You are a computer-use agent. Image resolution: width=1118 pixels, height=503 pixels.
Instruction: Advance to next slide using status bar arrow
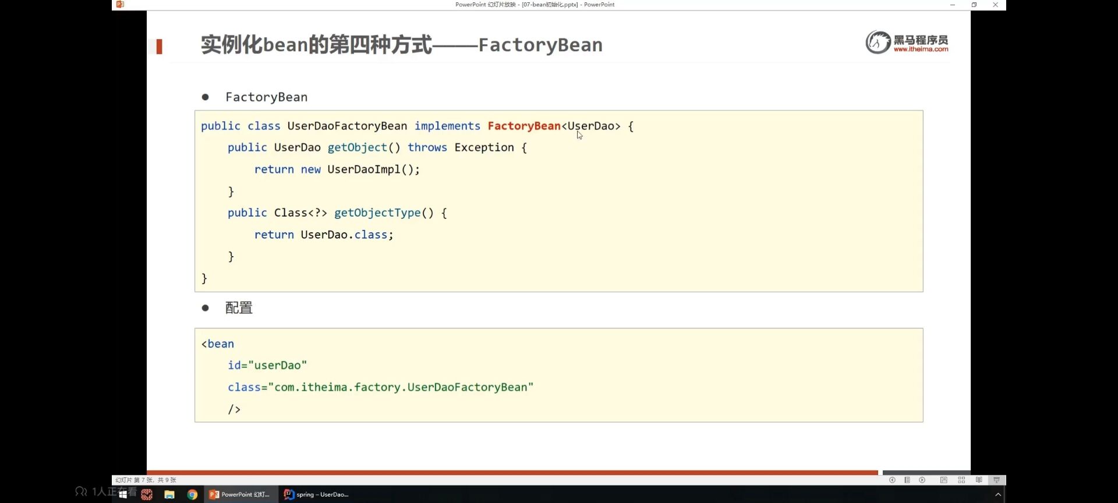pyautogui.click(x=922, y=480)
